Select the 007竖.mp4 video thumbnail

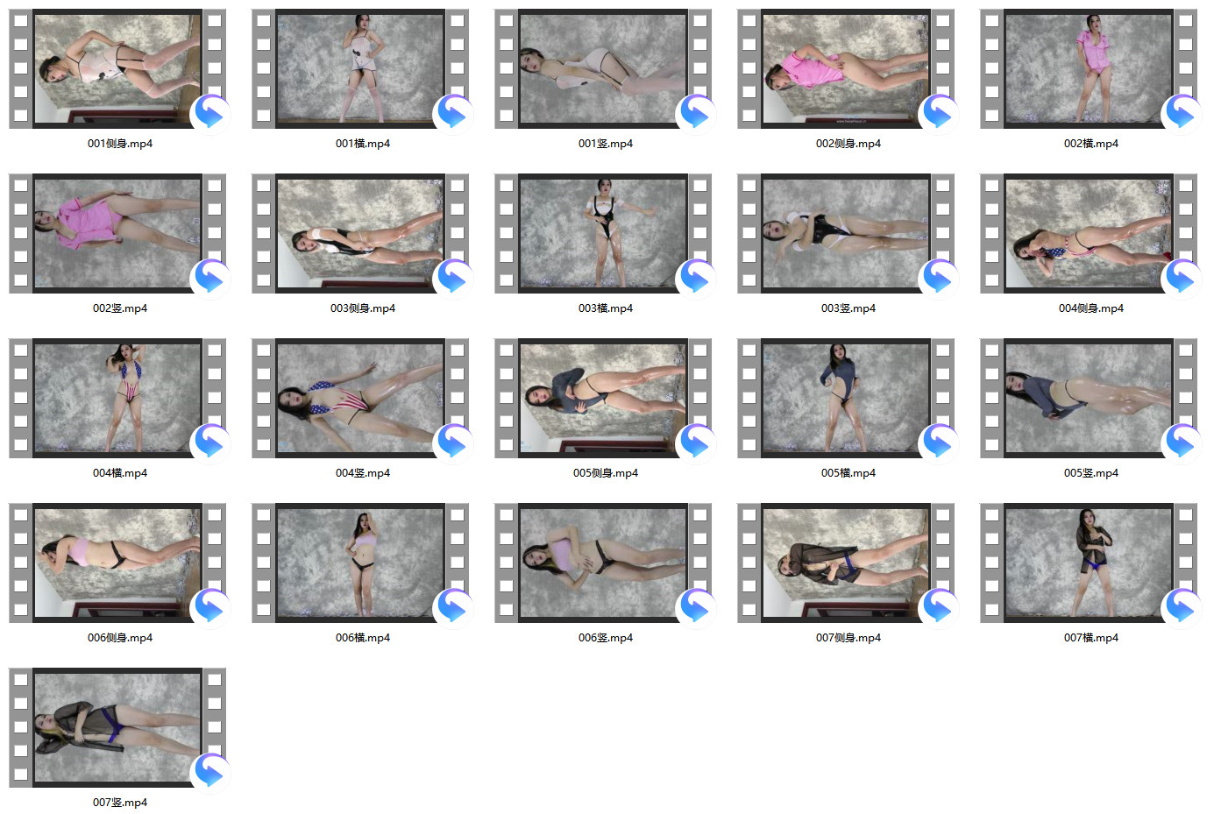pyautogui.click(x=118, y=728)
